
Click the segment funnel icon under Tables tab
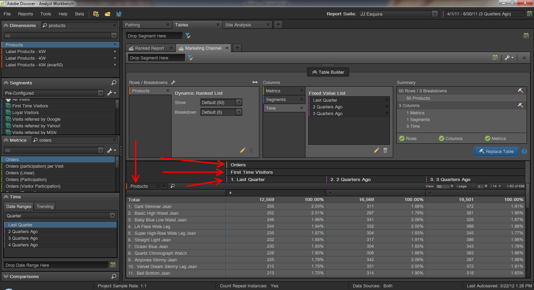tap(188, 36)
